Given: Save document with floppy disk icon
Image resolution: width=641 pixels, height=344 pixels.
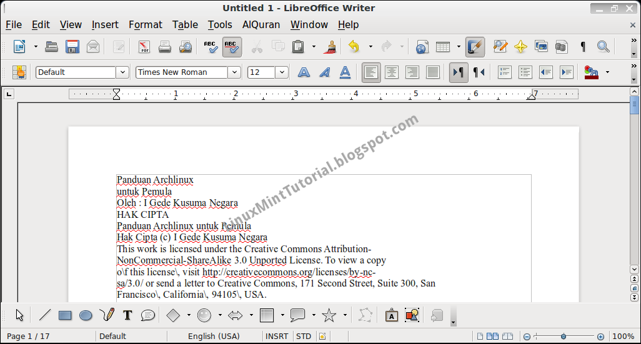Looking at the screenshot, I should (72, 47).
